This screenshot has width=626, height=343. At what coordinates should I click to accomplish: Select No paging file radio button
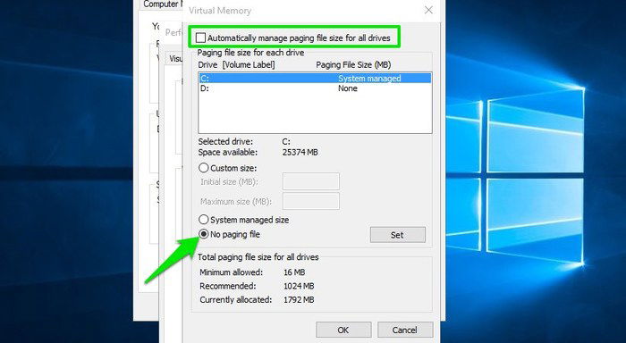pyautogui.click(x=204, y=234)
